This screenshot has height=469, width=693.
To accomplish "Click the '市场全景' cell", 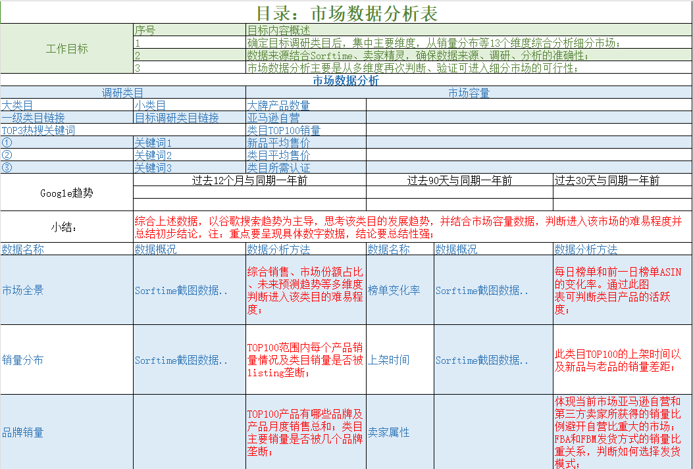I will [x=66, y=289].
